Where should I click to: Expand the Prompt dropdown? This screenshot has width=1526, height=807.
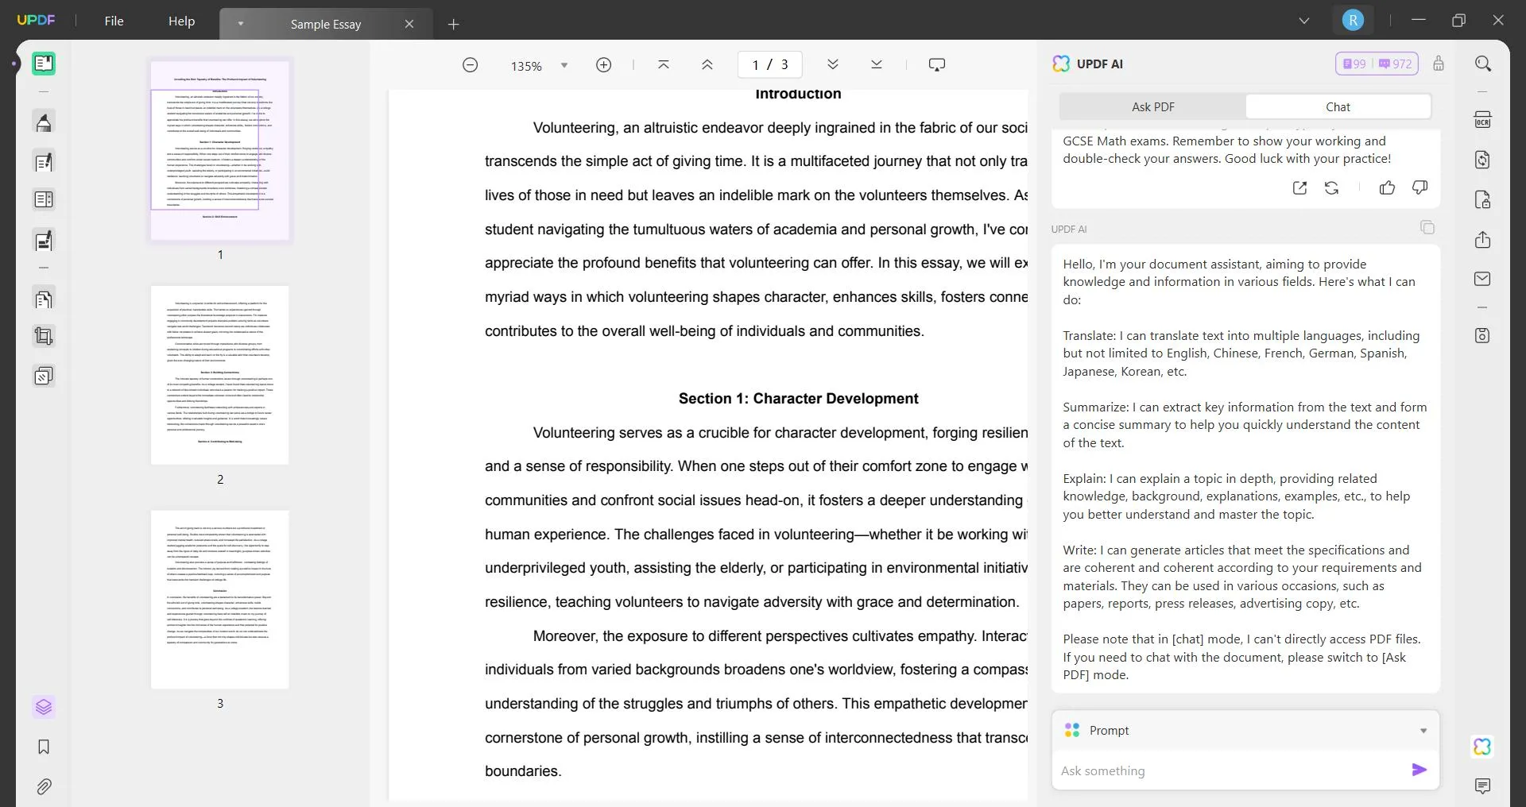(x=1423, y=731)
